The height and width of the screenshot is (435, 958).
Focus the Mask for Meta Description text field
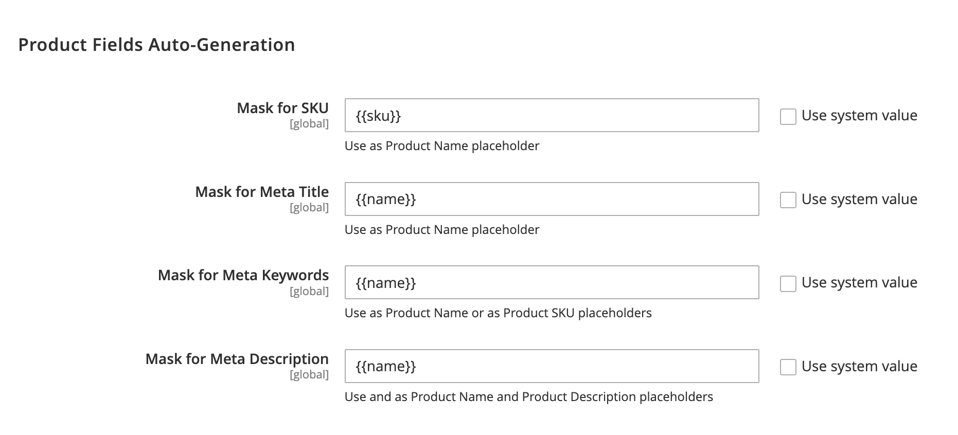coord(551,366)
